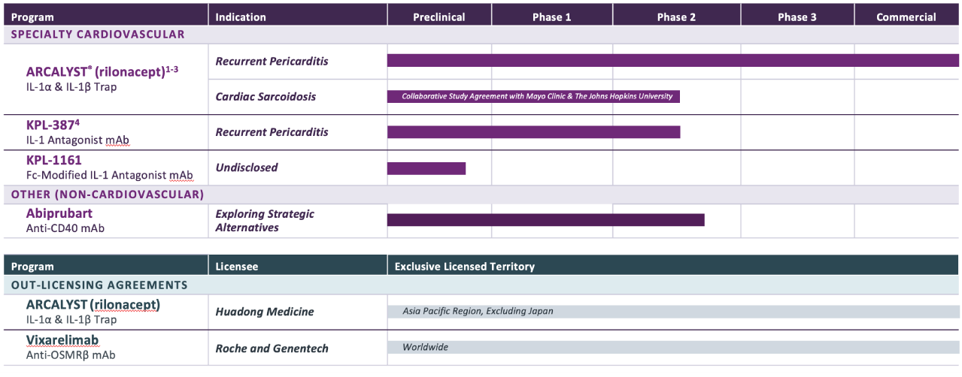Click the Preclinical column header
Image resolution: width=962 pixels, height=377 pixels.
[x=439, y=17]
